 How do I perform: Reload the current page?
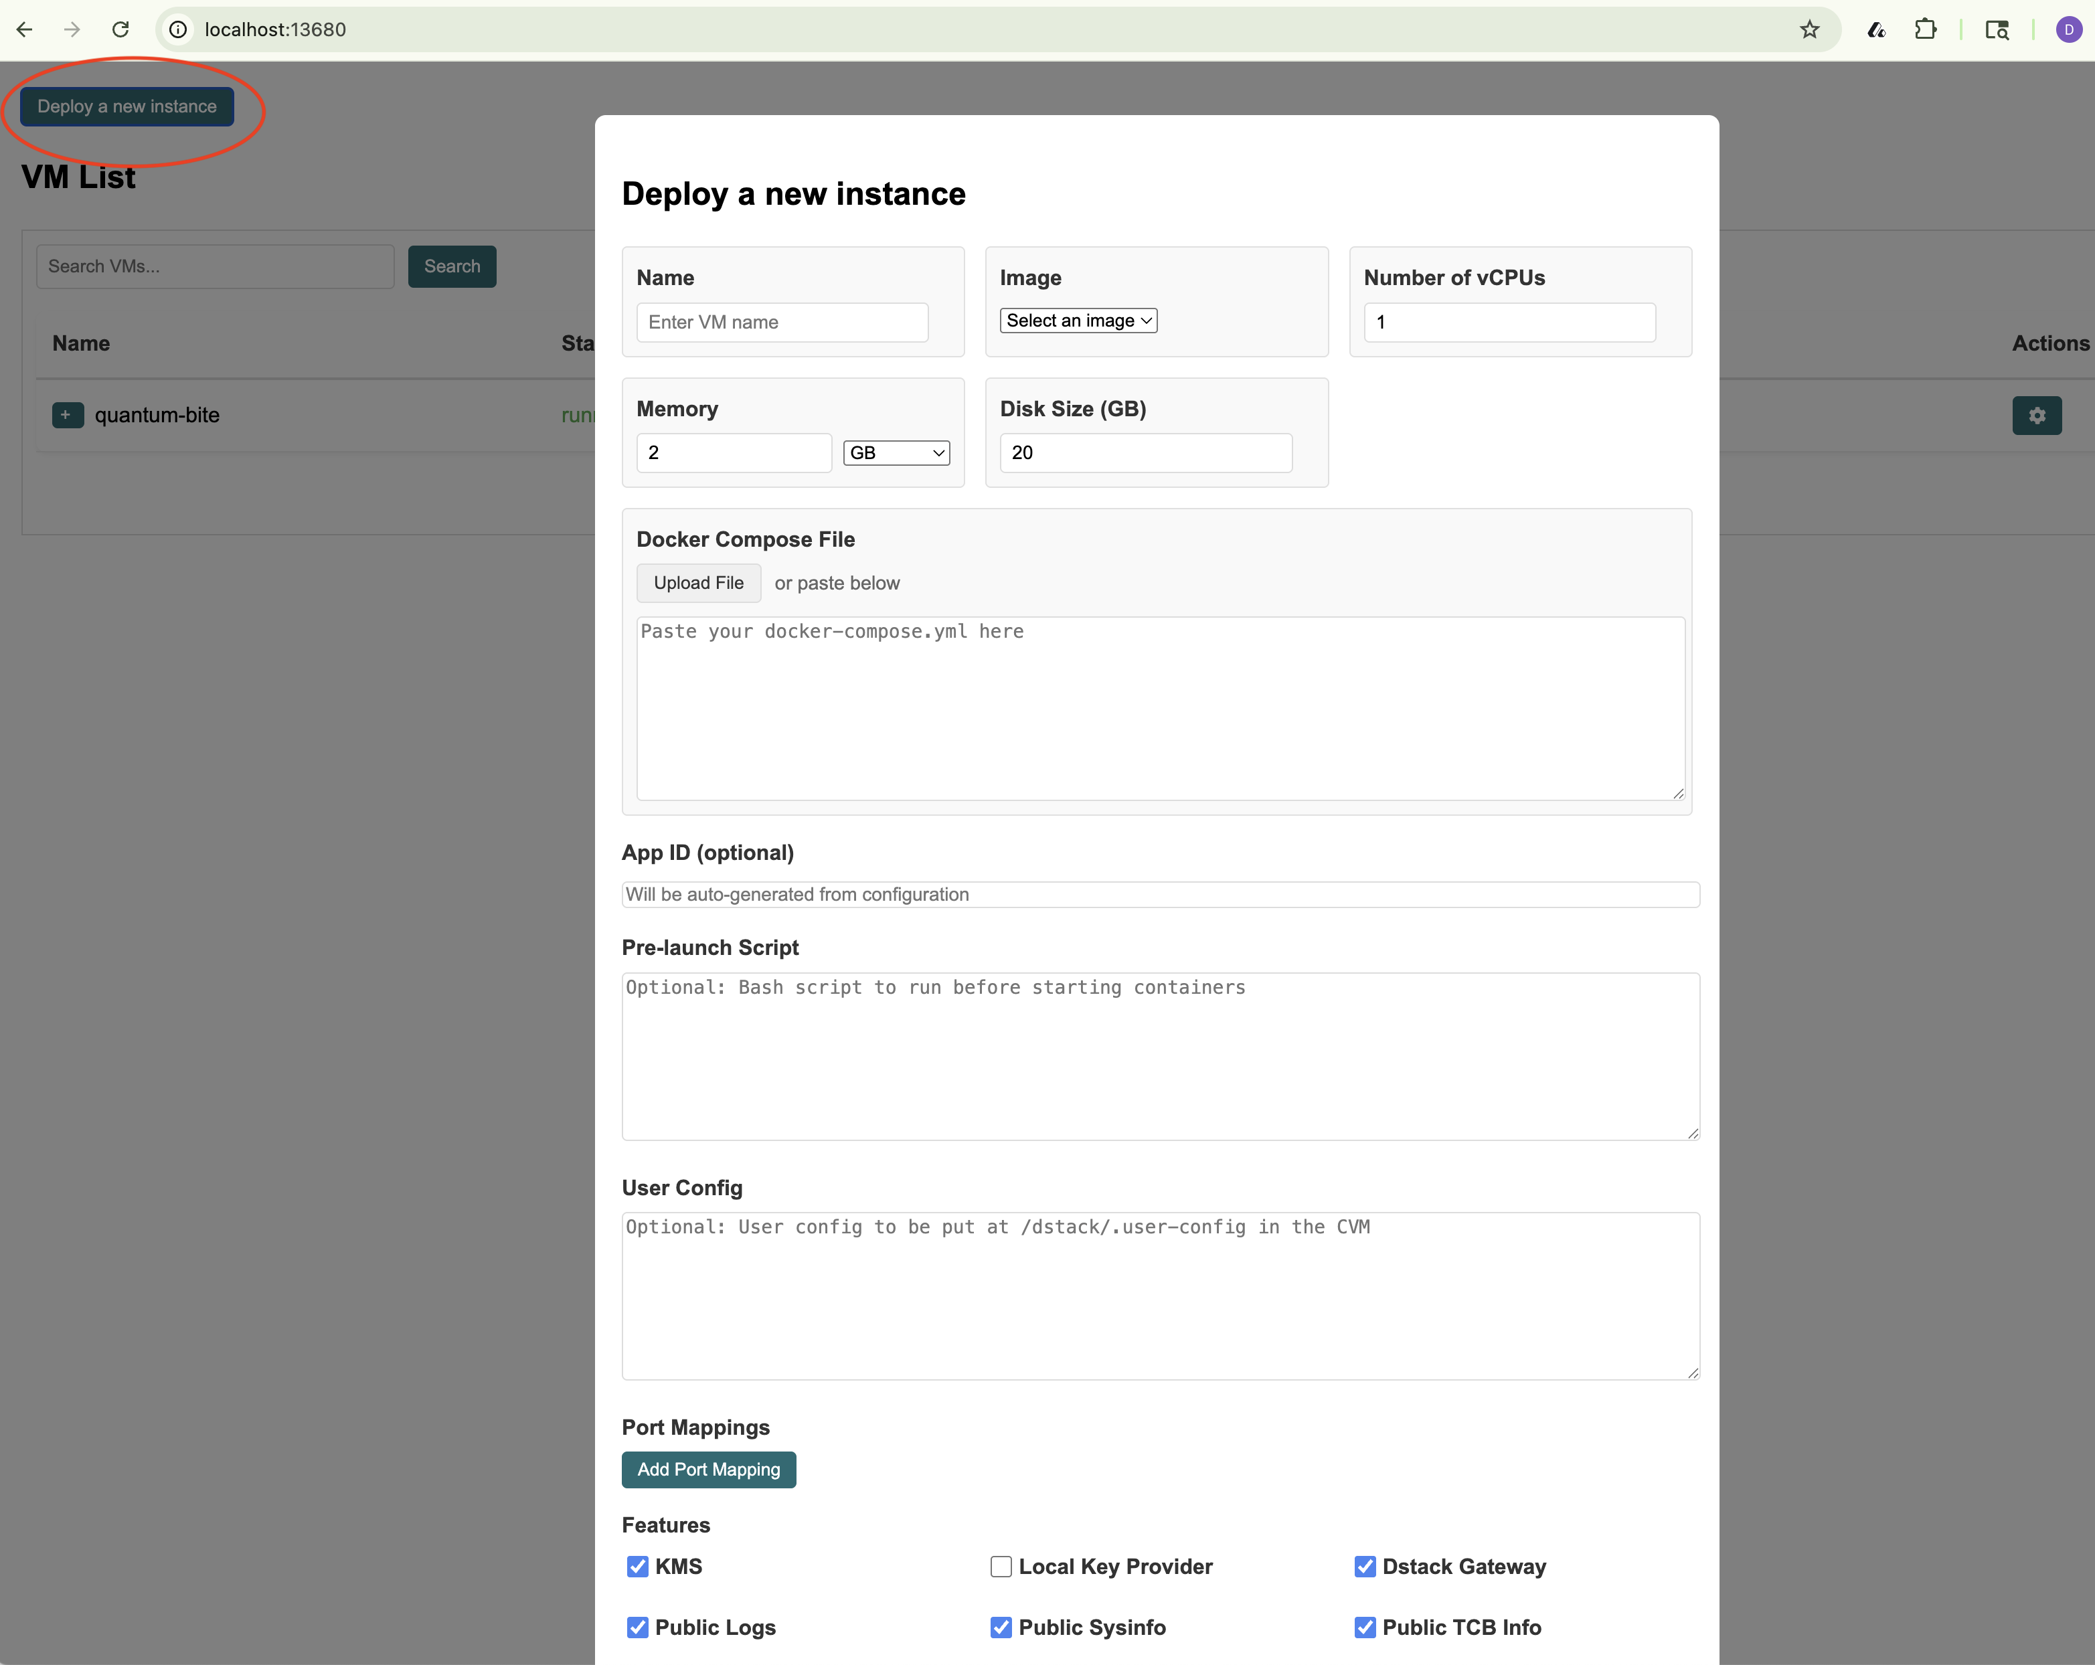[120, 29]
